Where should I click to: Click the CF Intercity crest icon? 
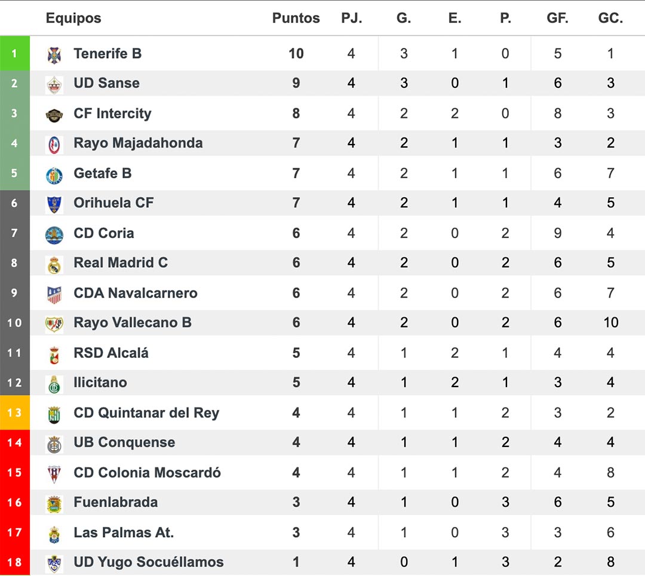point(54,115)
